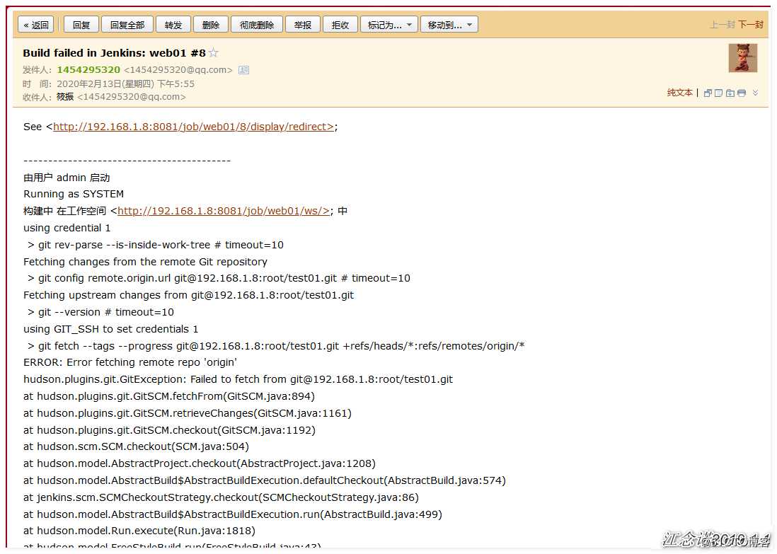The width and height of the screenshot is (777, 554).
Task: Click the 返回 back button
Action: point(35,25)
